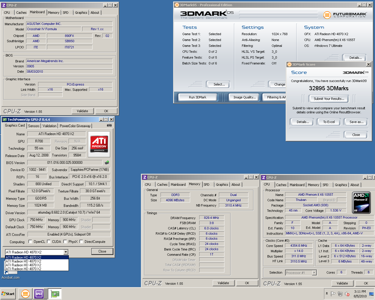This screenshot has height=300, width=375.
Task: Click the volume speaker tray icon
Action: (x=347, y=294)
